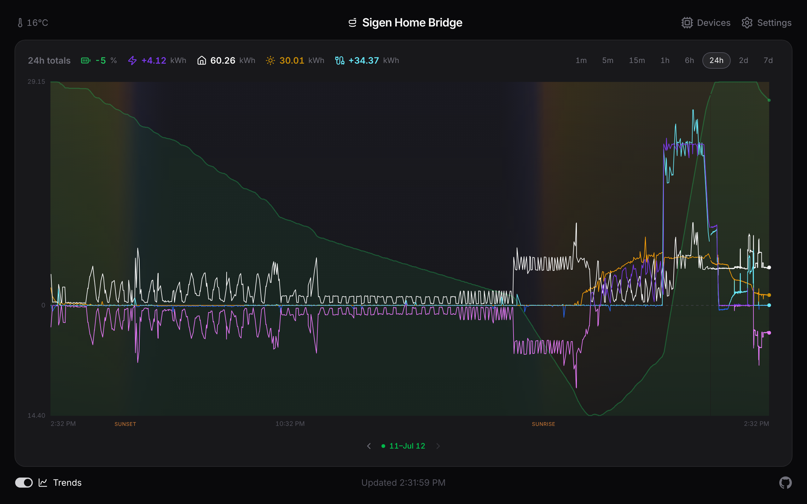
Task: Switch time range to 6h
Action: [x=689, y=60]
